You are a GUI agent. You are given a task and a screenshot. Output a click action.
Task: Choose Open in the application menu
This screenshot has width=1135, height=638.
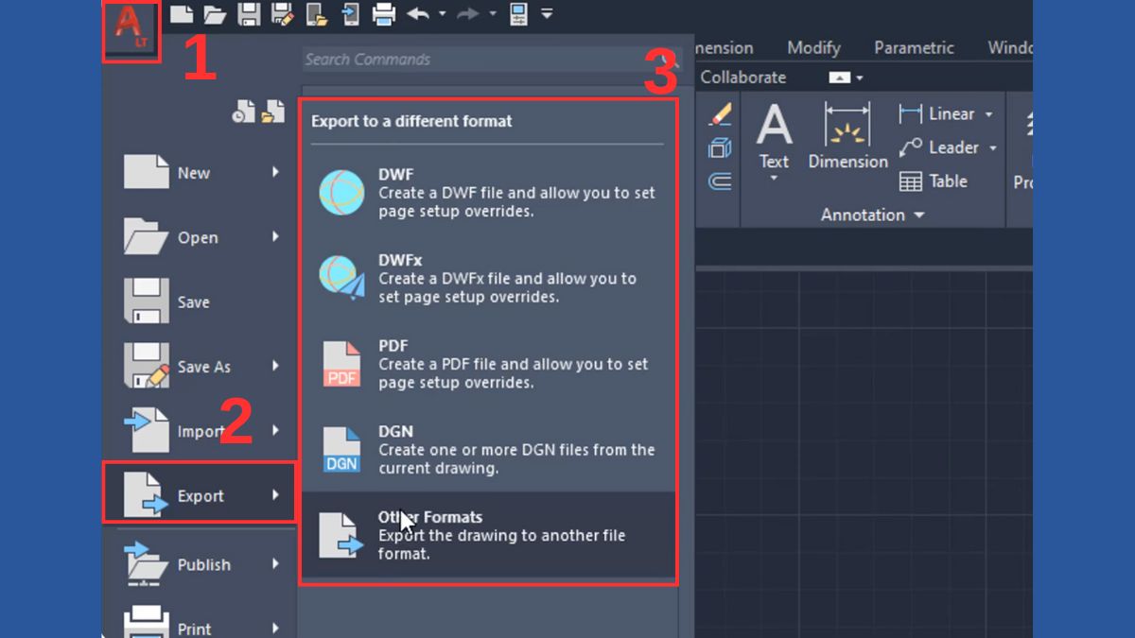[x=200, y=237]
